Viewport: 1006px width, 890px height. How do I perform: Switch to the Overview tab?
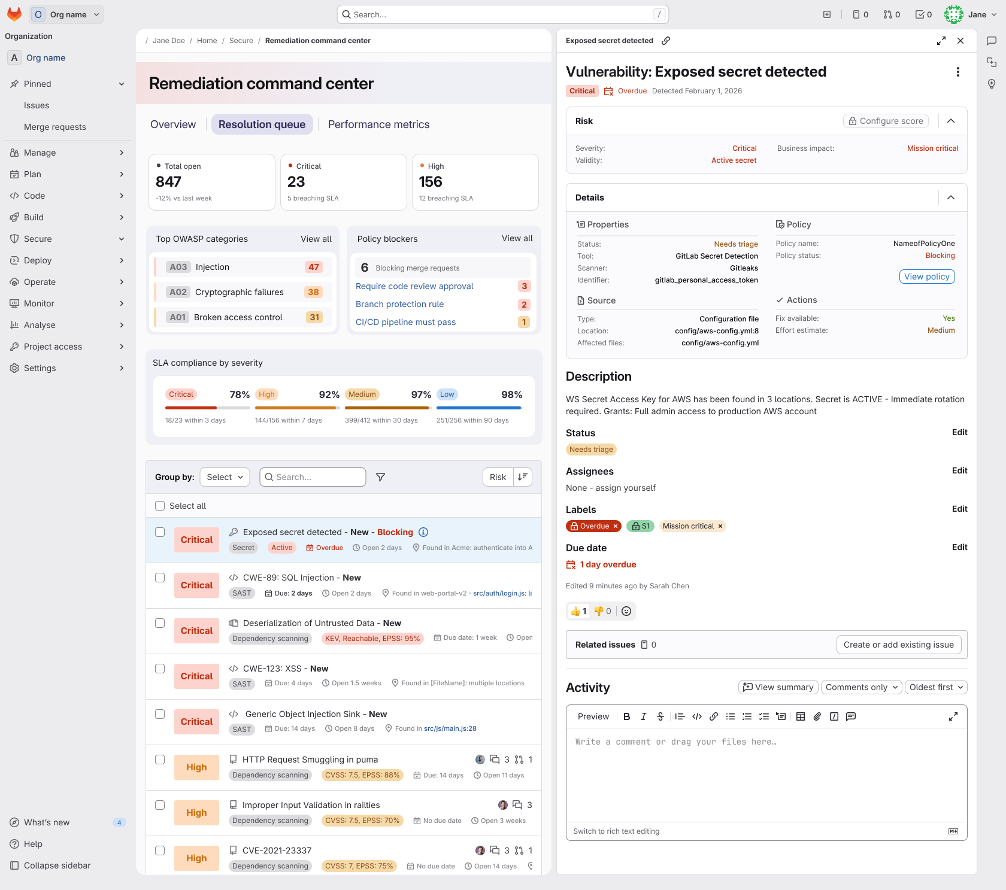click(x=173, y=124)
